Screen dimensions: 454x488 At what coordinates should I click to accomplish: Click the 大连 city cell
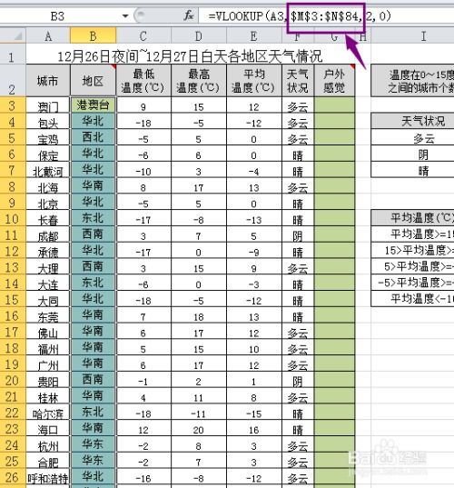pyautogui.click(x=48, y=284)
